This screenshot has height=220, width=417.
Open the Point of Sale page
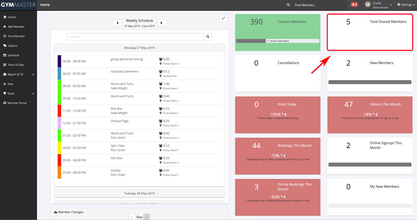click(16, 64)
